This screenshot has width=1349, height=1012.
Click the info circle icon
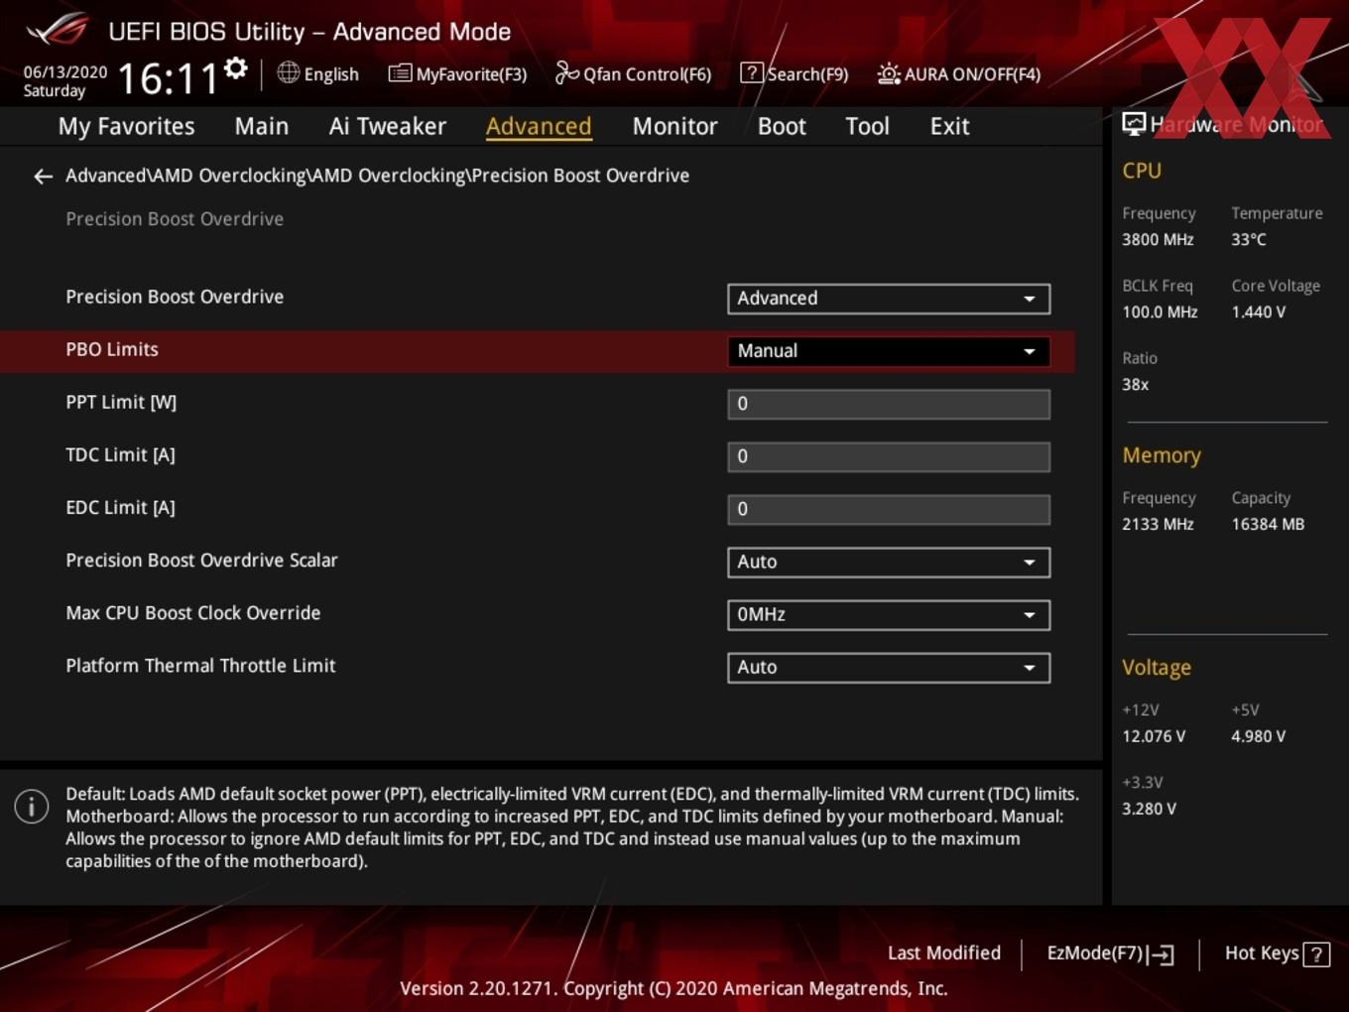(32, 807)
